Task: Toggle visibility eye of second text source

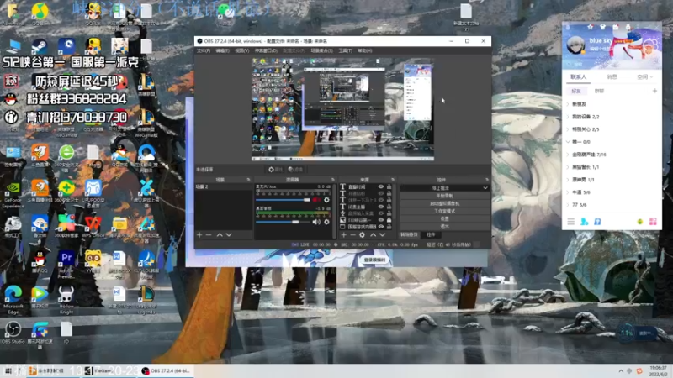Action: point(381,193)
